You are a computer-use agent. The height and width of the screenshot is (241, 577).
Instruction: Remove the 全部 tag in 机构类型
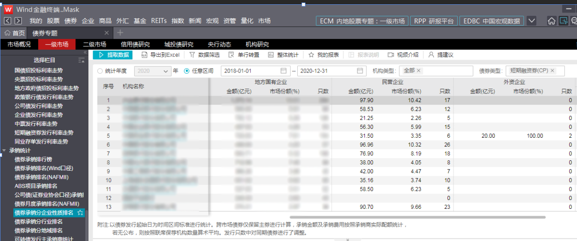(419, 71)
